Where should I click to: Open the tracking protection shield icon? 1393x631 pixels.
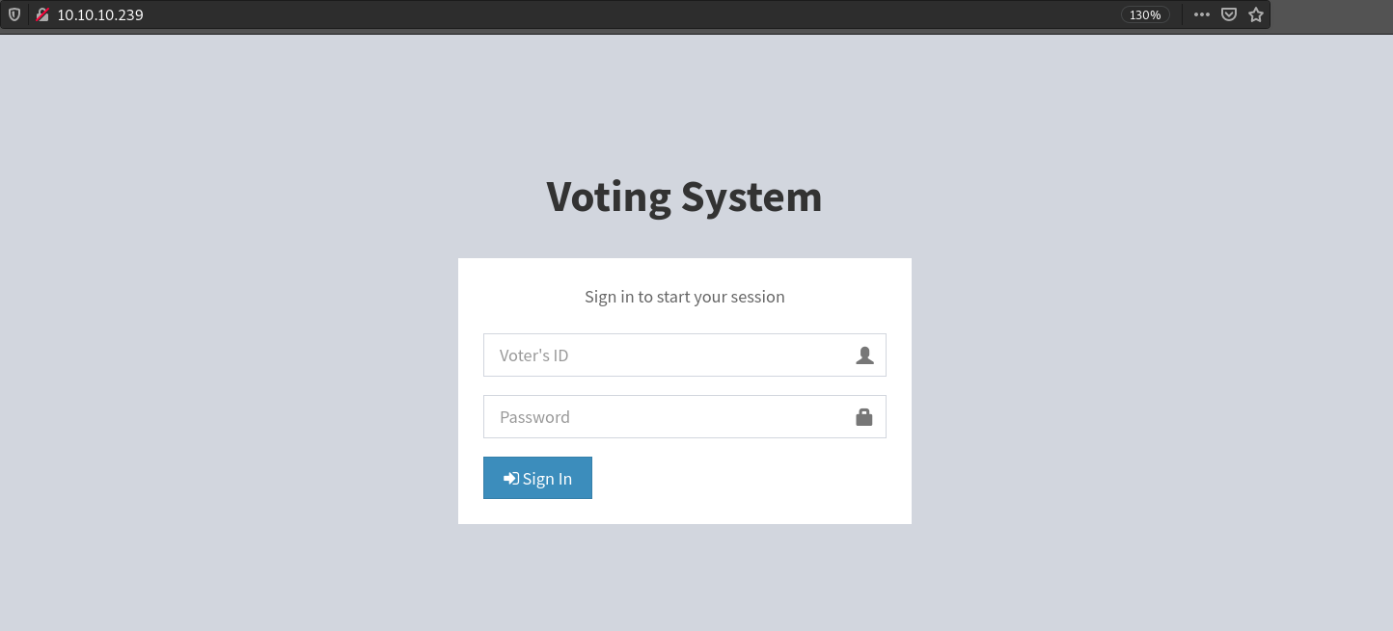[14, 14]
